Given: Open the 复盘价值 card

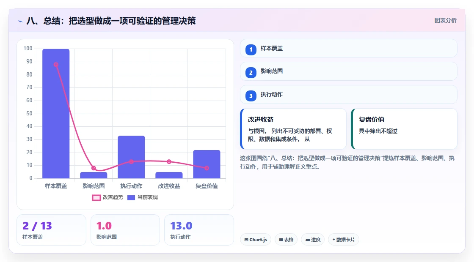Looking at the screenshot, I should click(404, 129).
